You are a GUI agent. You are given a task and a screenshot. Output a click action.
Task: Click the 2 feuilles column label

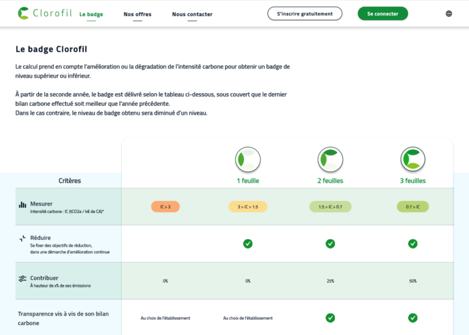point(330,181)
